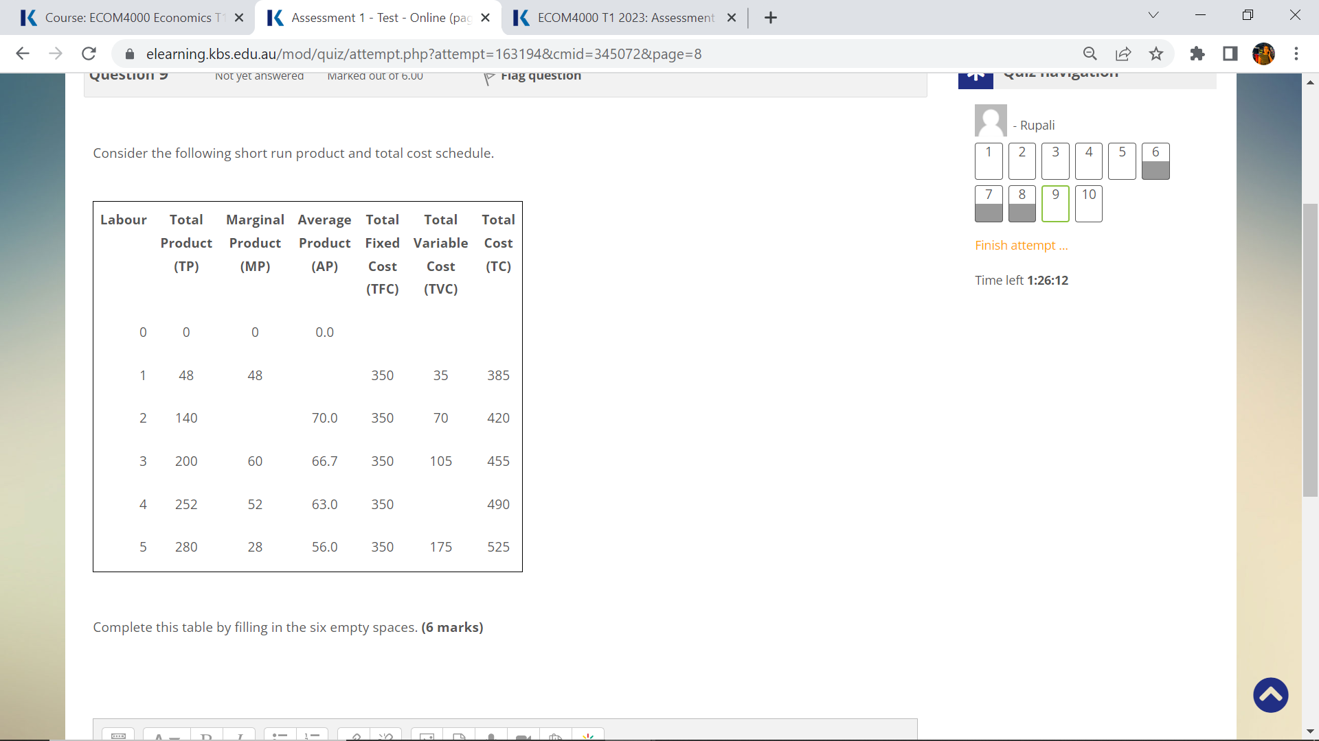Open the browser extensions puzzle icon

tap(1197, 54)
